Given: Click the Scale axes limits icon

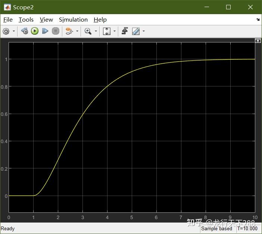Looking at the screenshot, I should pos(107,31).
